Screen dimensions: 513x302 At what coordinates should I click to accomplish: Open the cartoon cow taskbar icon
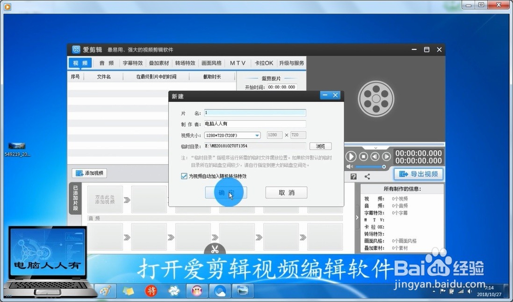[196, 291]
